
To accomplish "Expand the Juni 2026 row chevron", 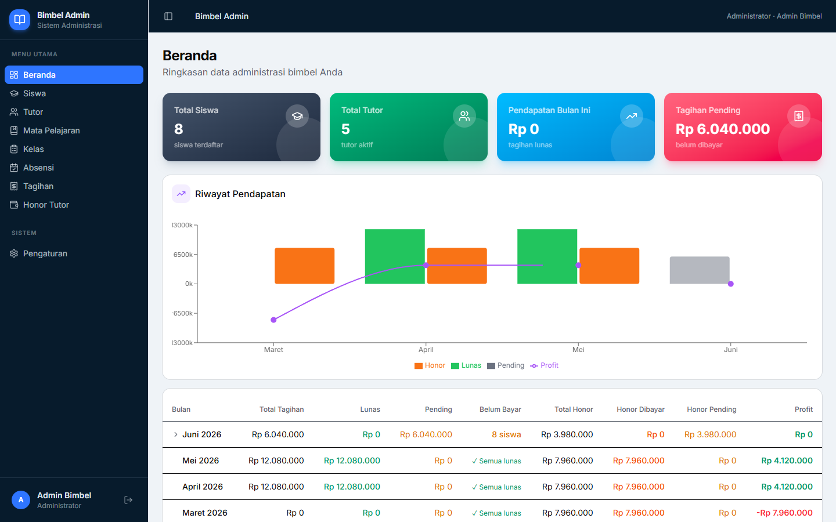I will pyautogui.click(x=176, y=434).
